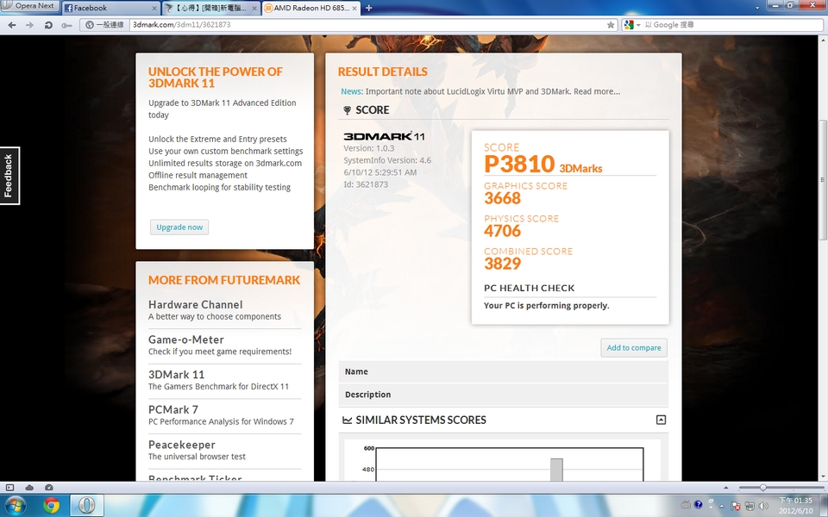Open the Windows Start menu
This screenshot has height=517, width=828.
point(15,506)
